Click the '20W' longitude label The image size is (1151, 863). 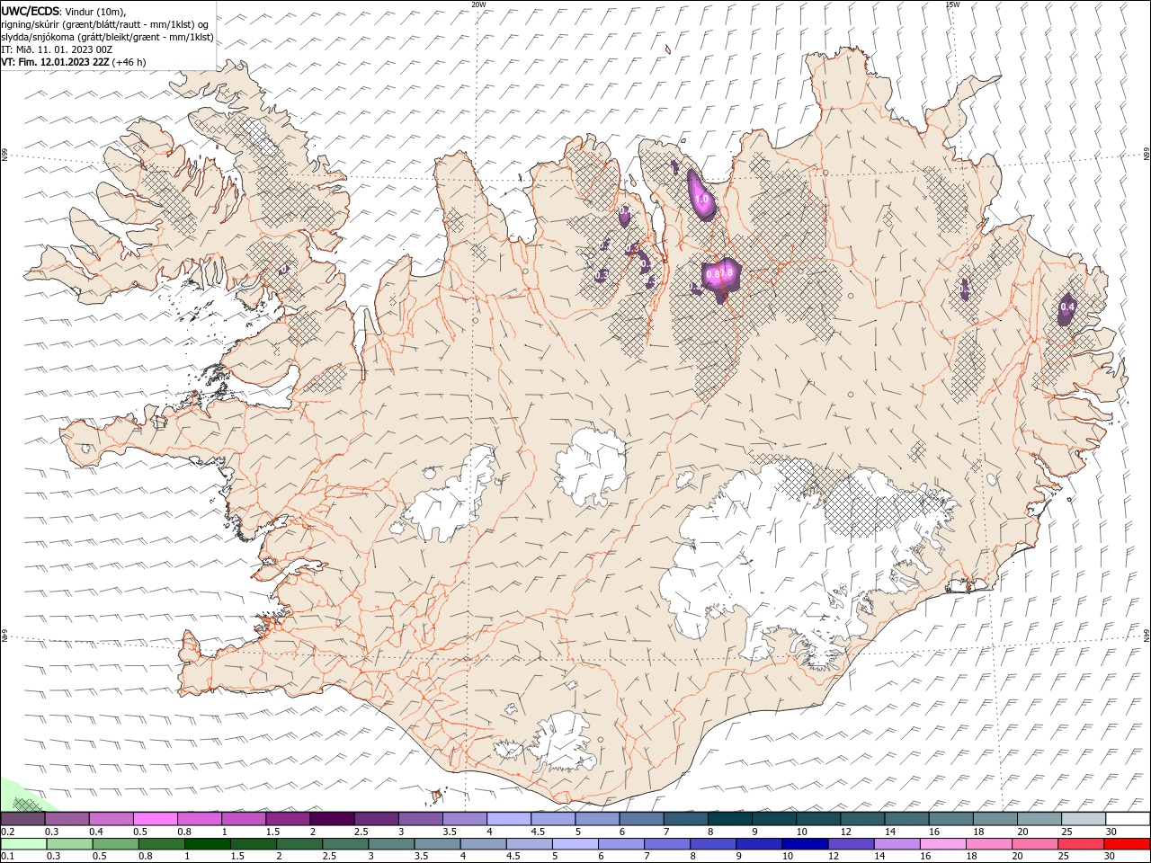pyautogui.click(x=478, y=4)
